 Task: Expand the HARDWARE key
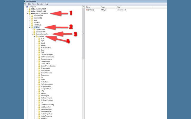click(30, 18)
